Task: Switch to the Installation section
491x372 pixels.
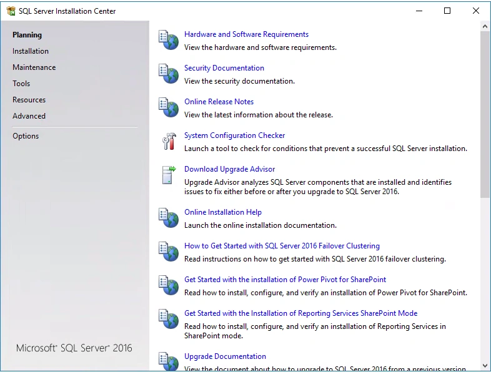Action: coord(31,51)
